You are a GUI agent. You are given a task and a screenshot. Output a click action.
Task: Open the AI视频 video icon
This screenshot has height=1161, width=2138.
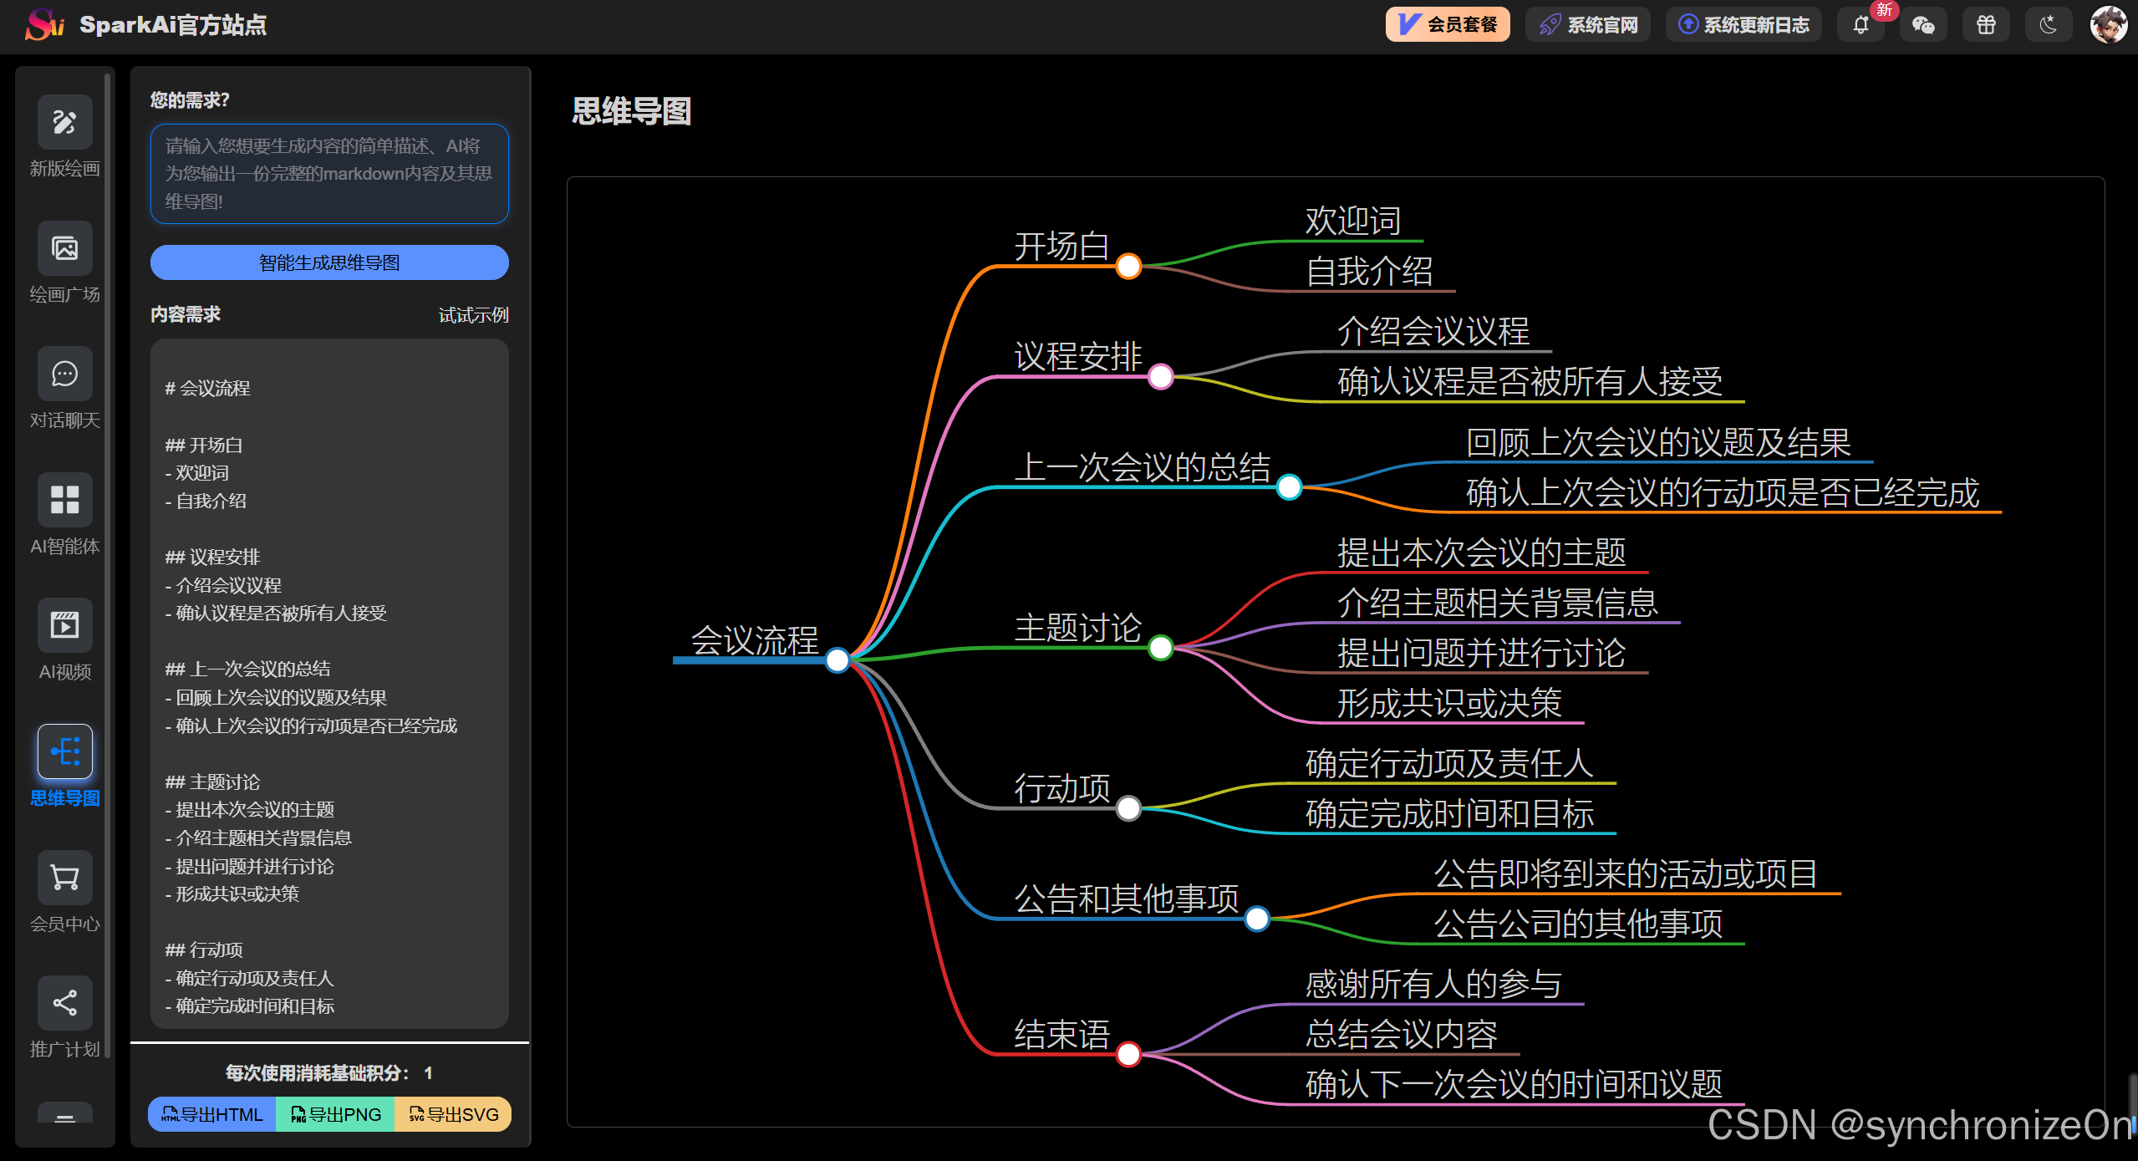click(64, 625)
